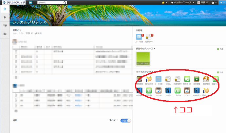Click the teal icon beside the header logo
This screenshot has width=226, height=133.
point(30,2)
